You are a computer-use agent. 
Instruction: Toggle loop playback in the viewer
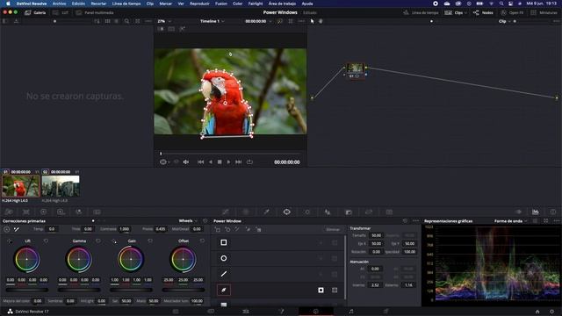click(x=249, y=162)
